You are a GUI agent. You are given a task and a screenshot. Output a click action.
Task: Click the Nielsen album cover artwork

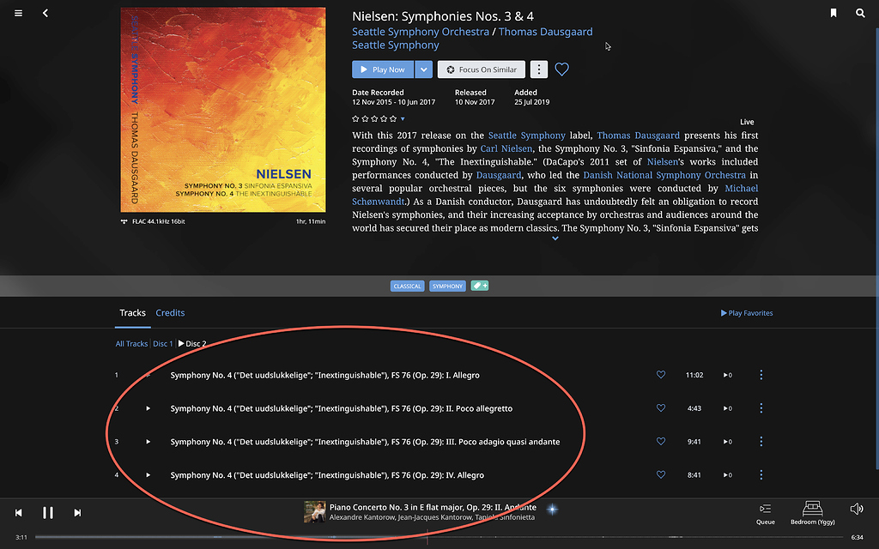pos(223,110)
